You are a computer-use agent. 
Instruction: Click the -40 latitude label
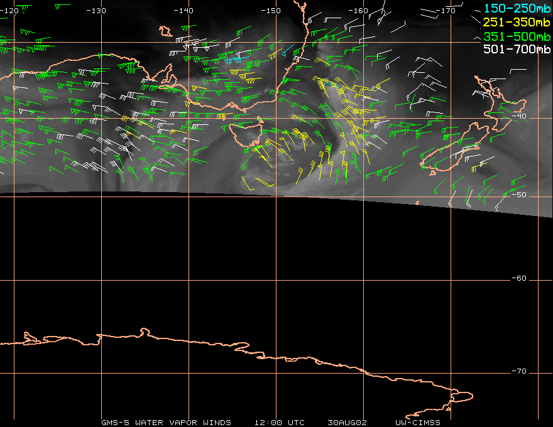click(519, 116)
